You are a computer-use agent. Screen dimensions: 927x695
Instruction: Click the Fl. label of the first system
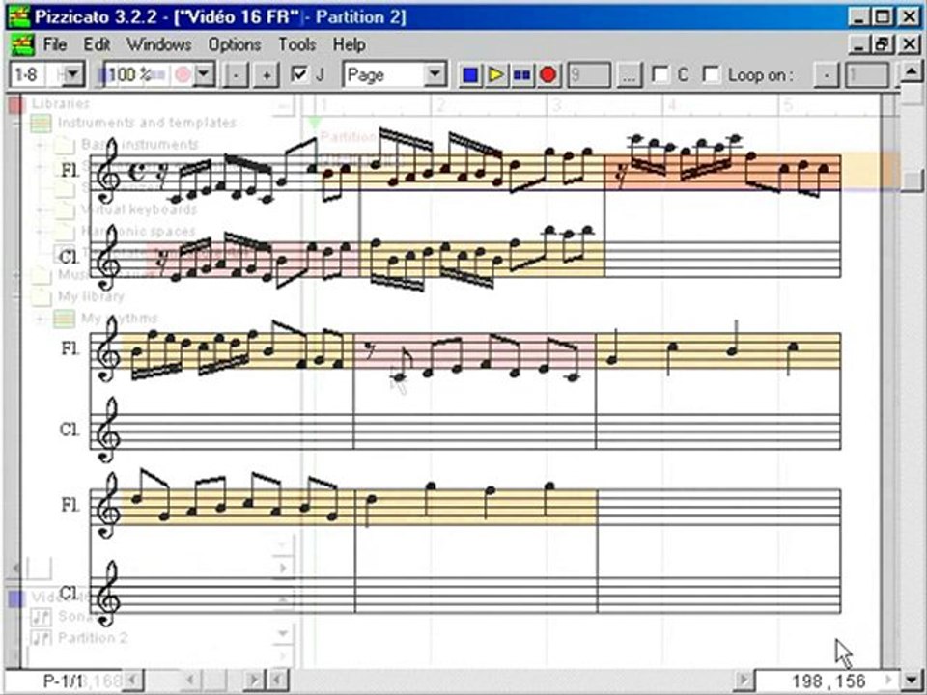tap(70, 170)
